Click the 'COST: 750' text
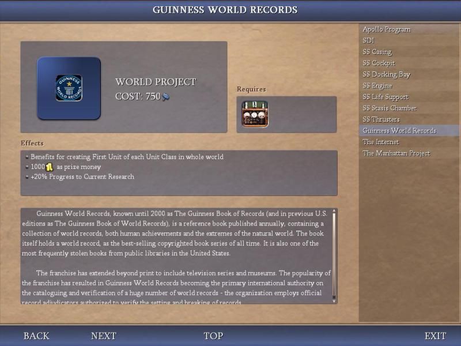The width and height of the screenshot is (461, 346). click(138, 96)
